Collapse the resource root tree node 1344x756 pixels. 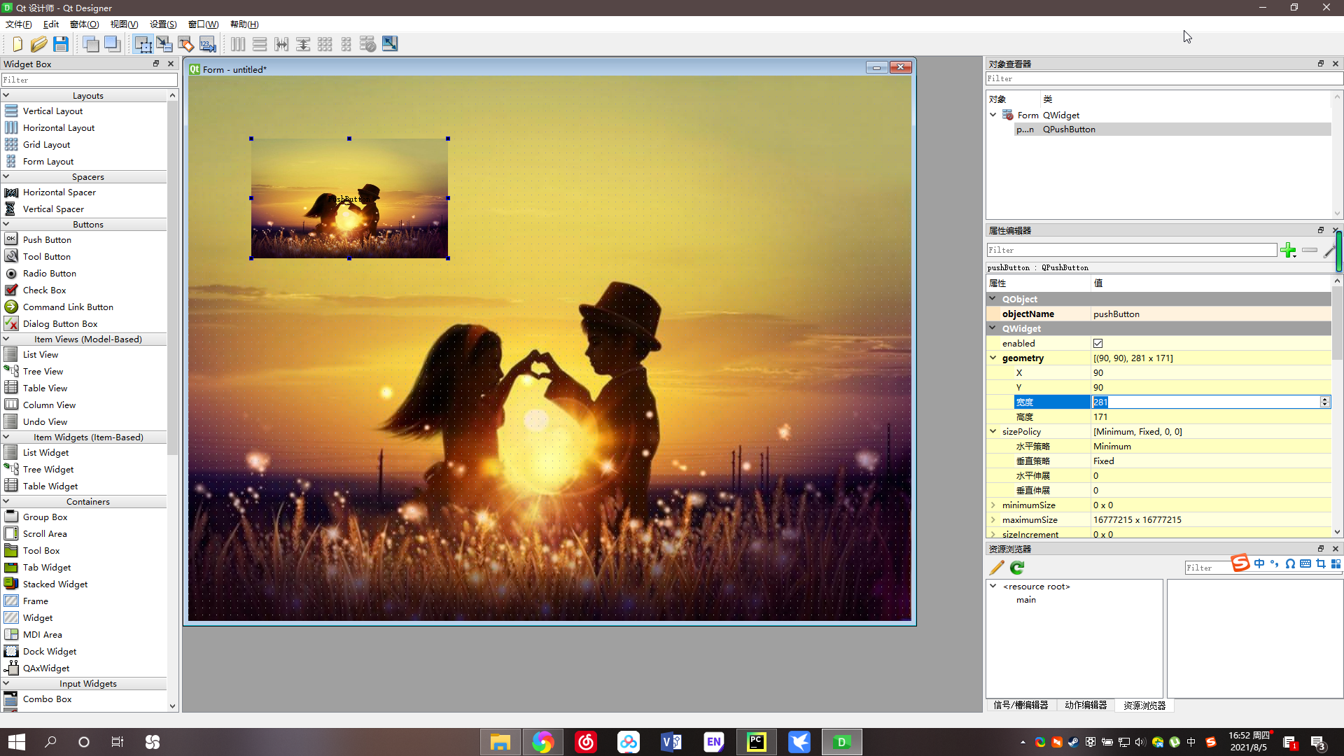tap(993, 587)
